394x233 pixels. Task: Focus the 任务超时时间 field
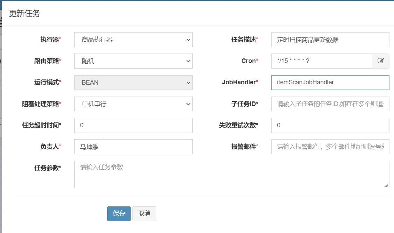pyautogui.click(x=133, y=125)
